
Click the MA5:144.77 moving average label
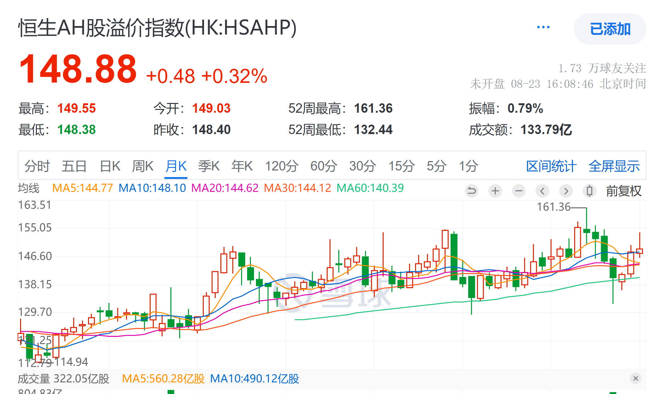point(82,188)
